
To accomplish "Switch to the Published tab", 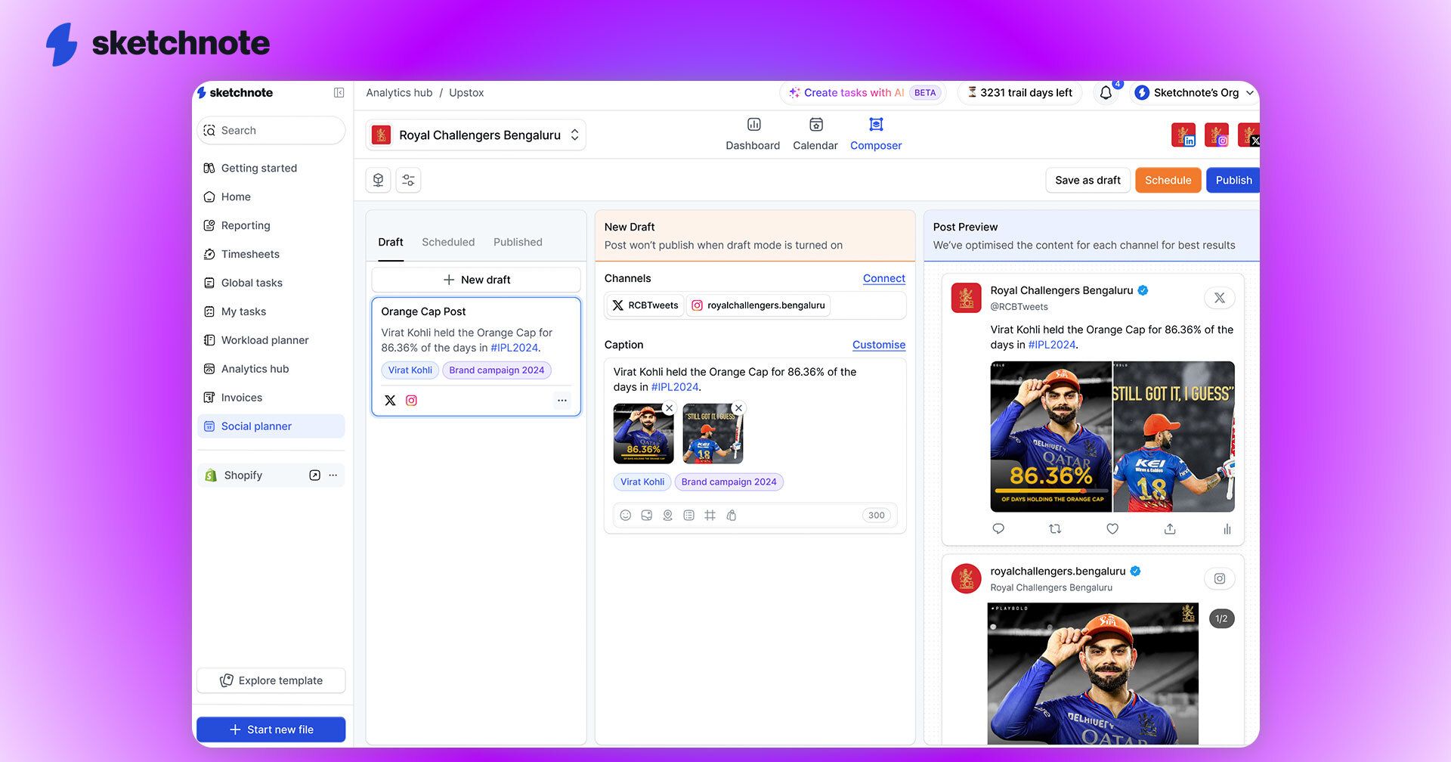I will [x=518, y=242].
